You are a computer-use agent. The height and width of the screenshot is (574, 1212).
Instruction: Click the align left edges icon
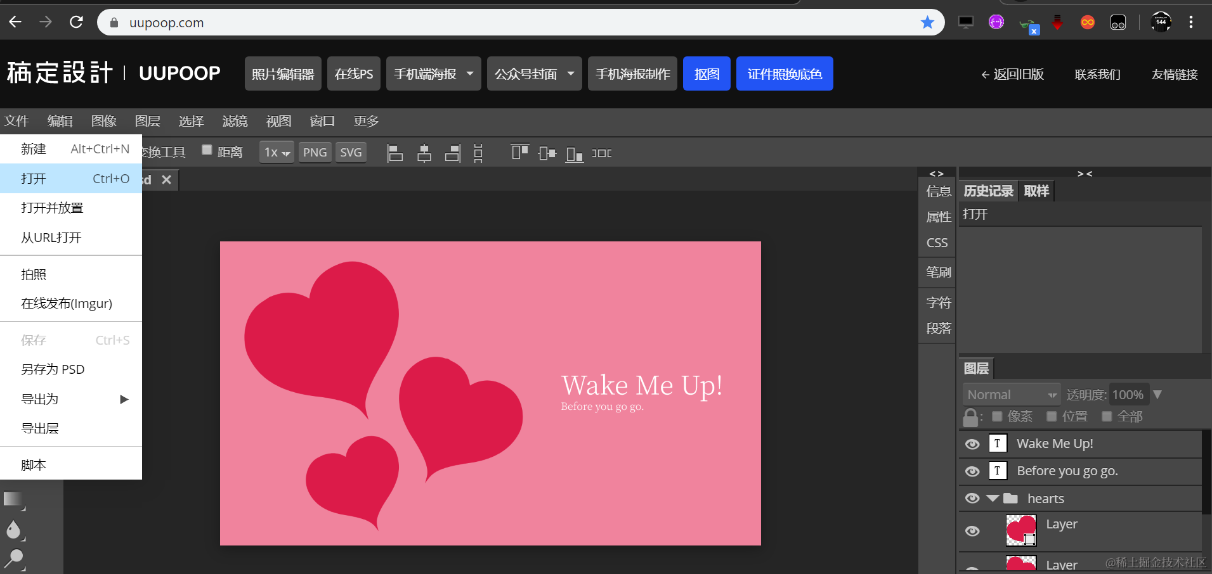(x=395, y=153)
